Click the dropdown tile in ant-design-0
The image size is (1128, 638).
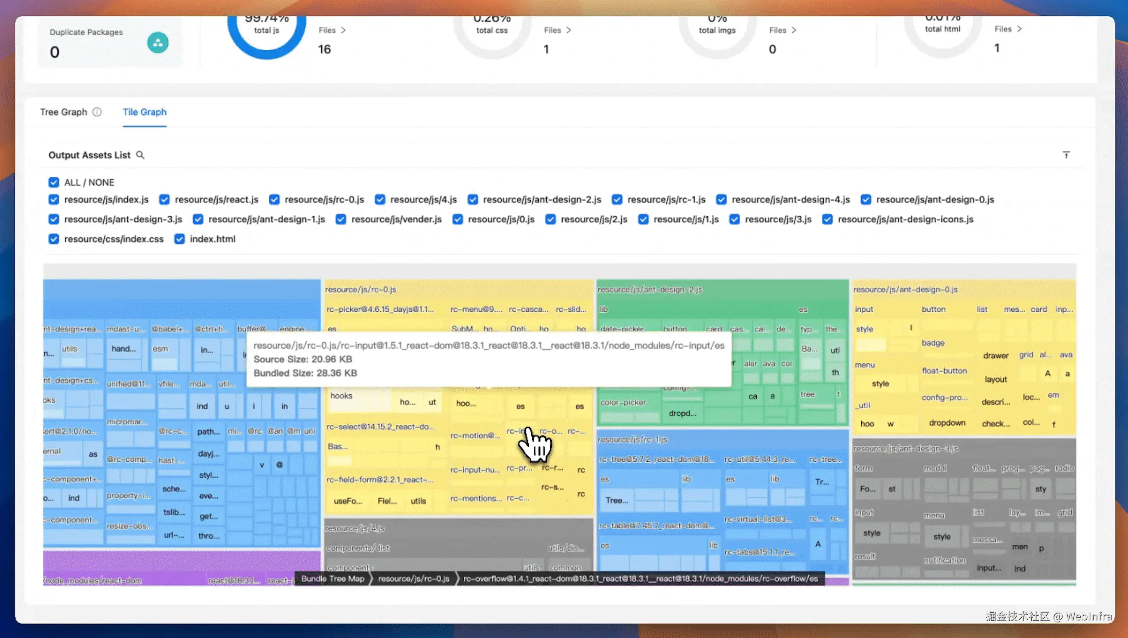coord(947,423)
